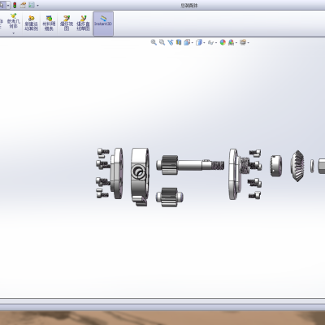Screen dimensions: 325x325
Task: Open dropdown arrow beside the leftmost title bar icon
Action: pos(8,6)
